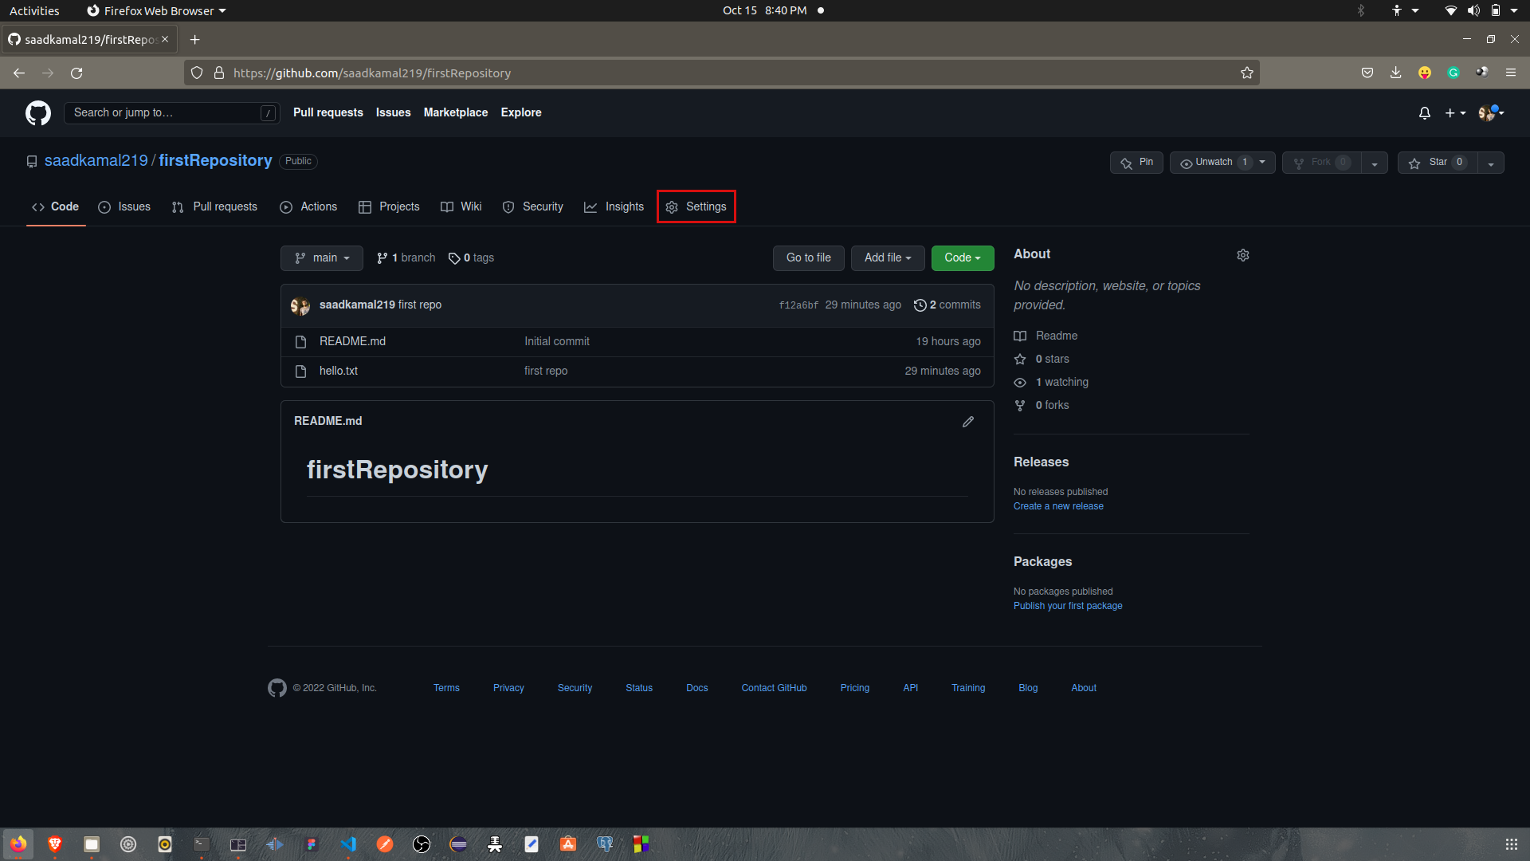Viewport: 1530px width, 861px height.
Task: Click the GitHub Octocat home logo
Action: tap(37, 113)
